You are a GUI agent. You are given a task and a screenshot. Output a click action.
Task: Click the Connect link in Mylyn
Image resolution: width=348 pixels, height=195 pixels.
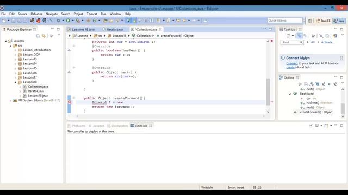[291, 63]
